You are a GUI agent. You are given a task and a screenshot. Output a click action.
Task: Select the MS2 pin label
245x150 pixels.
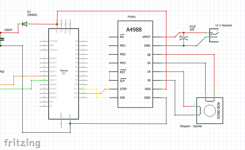coord(122,54)
